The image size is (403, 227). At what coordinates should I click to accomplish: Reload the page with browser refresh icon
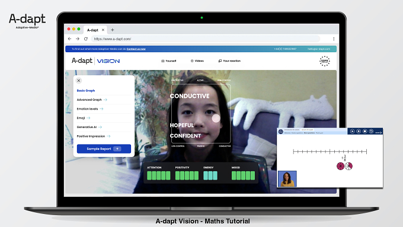86,39
